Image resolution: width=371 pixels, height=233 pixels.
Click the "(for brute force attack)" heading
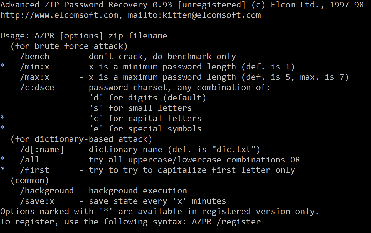point(69,46)
